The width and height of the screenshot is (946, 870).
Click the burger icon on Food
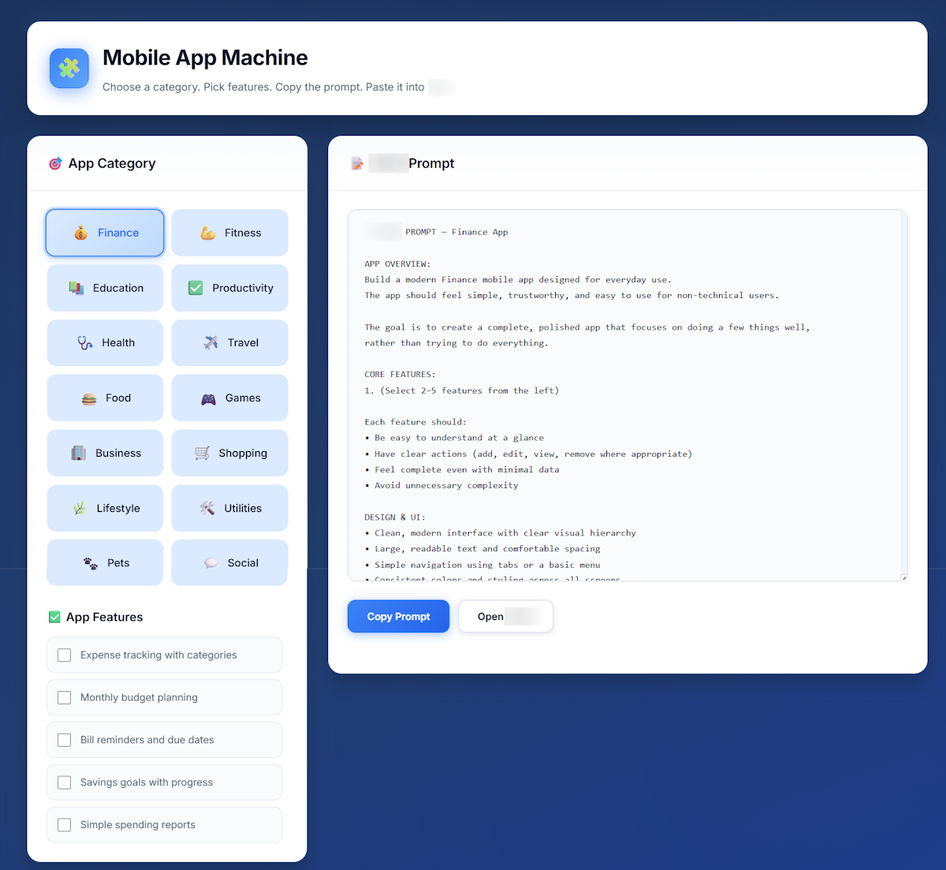[89, 398]
